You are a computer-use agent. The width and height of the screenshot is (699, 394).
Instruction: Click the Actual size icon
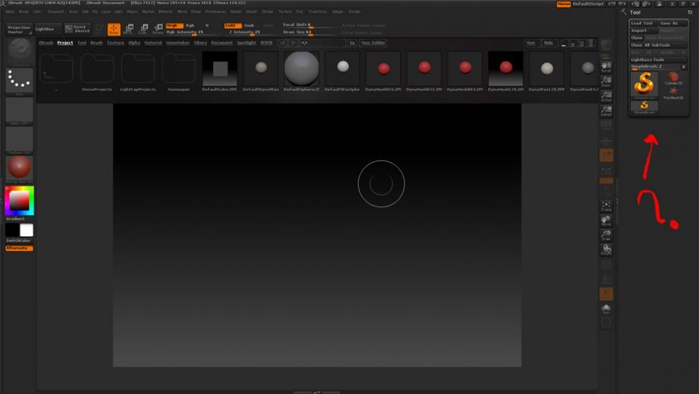(x=606, y=96)
